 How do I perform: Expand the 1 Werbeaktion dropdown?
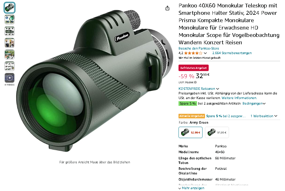264,116
